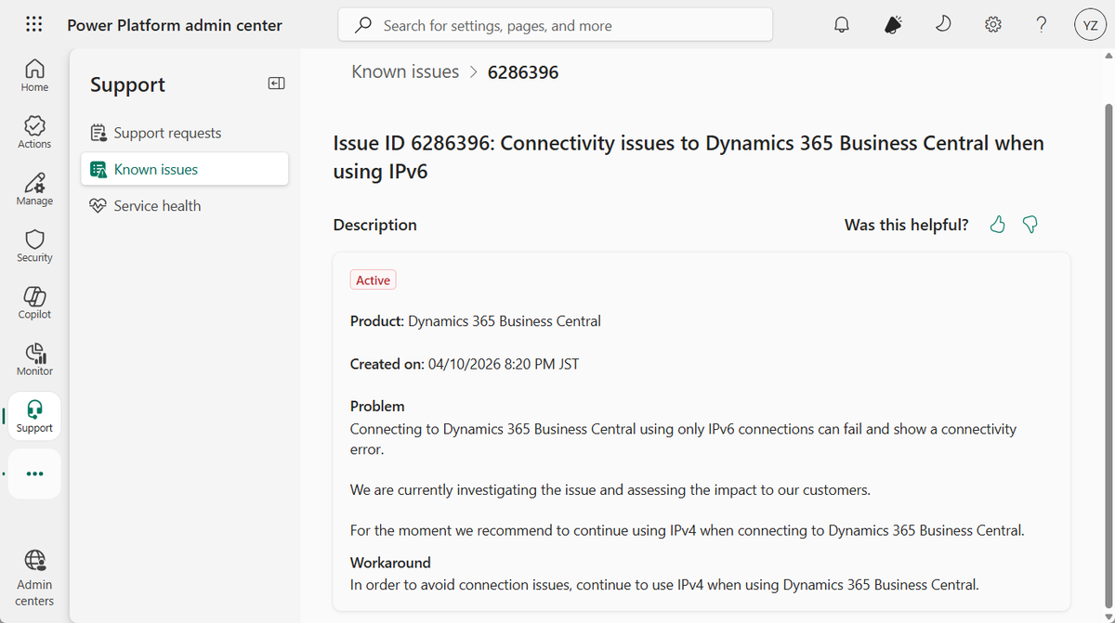Give thumbs down feedback on this issue
1115x623 pixels.
[x=1030, y=224]
